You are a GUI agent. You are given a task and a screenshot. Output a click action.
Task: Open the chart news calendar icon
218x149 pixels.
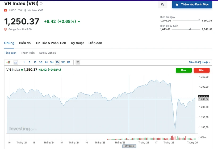point(78,62)
